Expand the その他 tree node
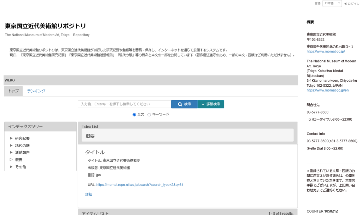 coord(11,167)
